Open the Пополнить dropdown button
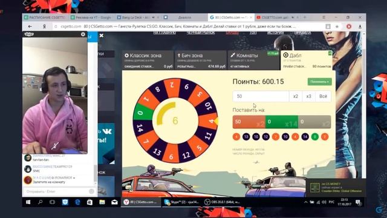Screen dimensions: 387x218 click(319, 82)
